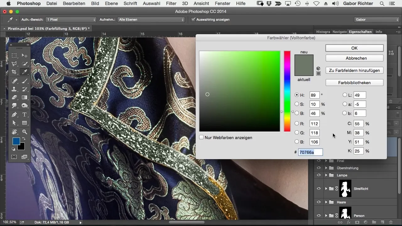The image size is (402, 226).
Task: Switch to the Histogramm panel tab
Action: pyautogui.click(x=323, y=32)
